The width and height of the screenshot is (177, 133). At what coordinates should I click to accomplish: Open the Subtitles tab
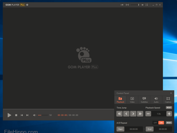click(x=144, y=100)
